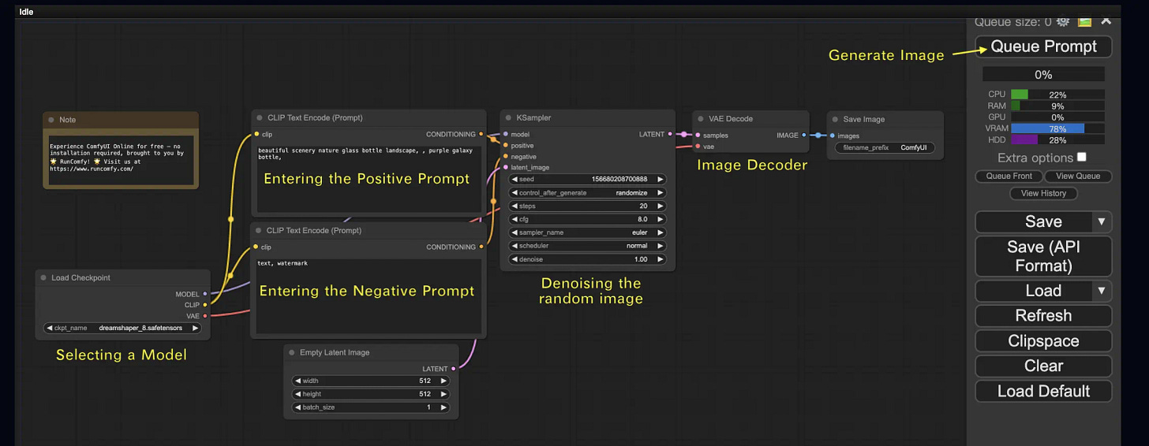Click the Load Default button

coord(1043,391)
